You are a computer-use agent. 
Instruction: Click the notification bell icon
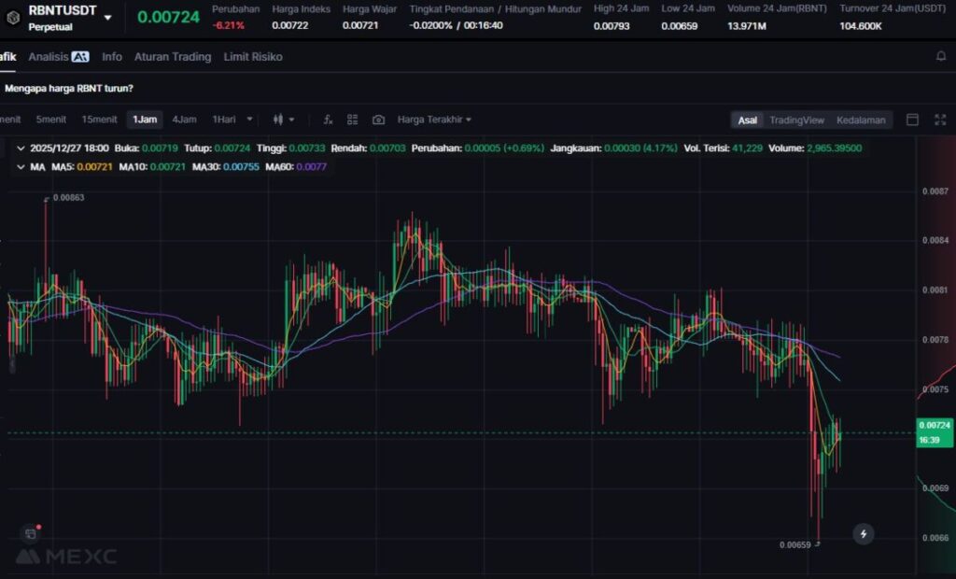tap(941, 57)
